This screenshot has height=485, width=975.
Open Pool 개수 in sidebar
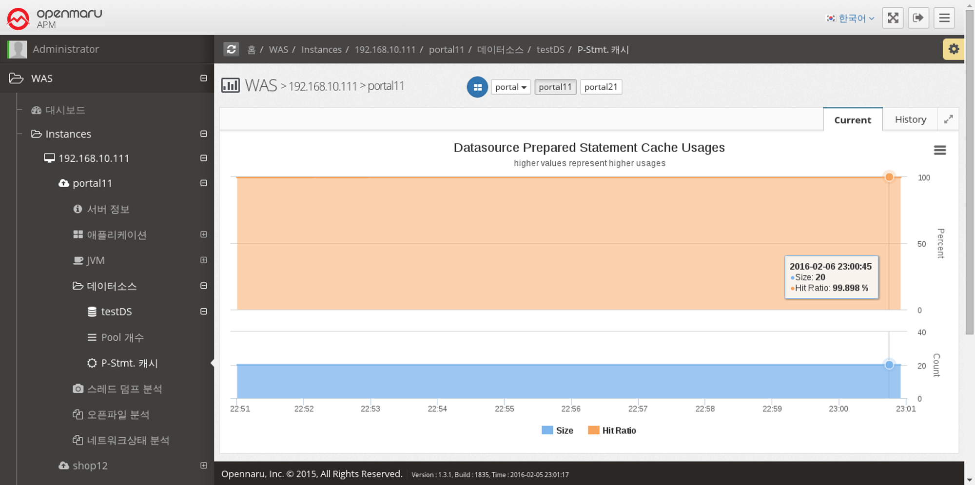coord(122,337)
